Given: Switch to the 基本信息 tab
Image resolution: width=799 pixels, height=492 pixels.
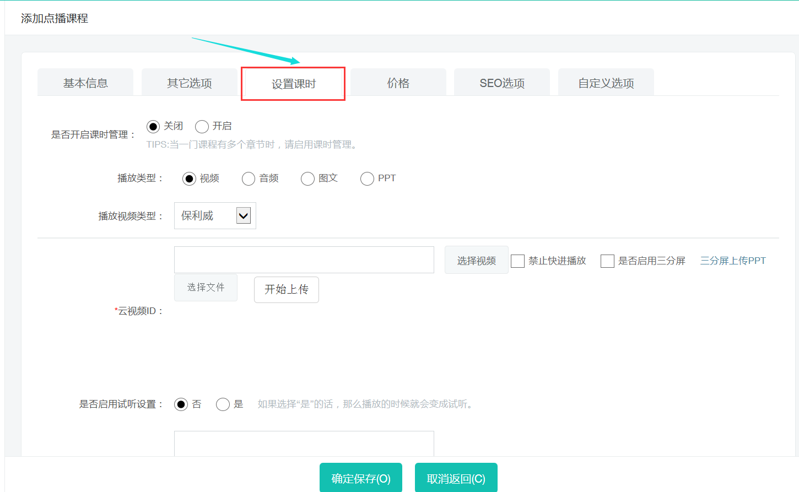Looking at the screenshot, I should [x=85, y=83].
